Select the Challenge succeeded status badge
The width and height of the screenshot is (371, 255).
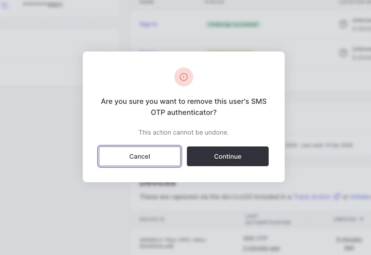coord(233,24)
